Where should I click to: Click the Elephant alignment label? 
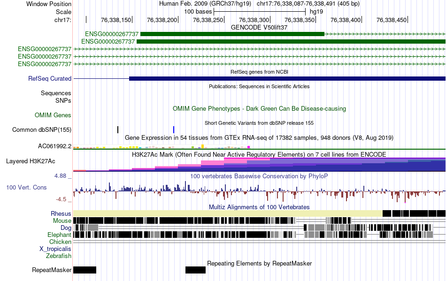click(59, 235)
